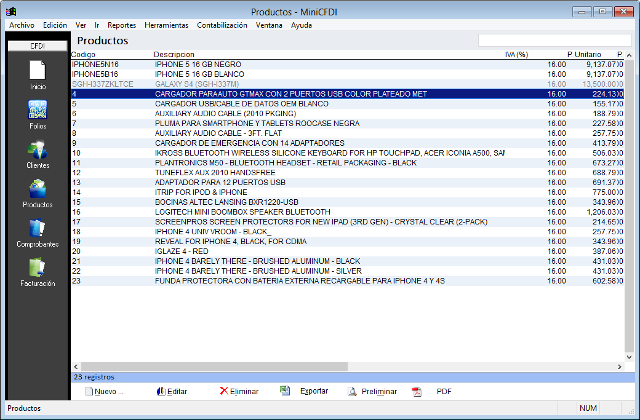Click the horizontal scrollbar left arrow
The width and height of the screenshot is (640, 420).
click(76, 367)
